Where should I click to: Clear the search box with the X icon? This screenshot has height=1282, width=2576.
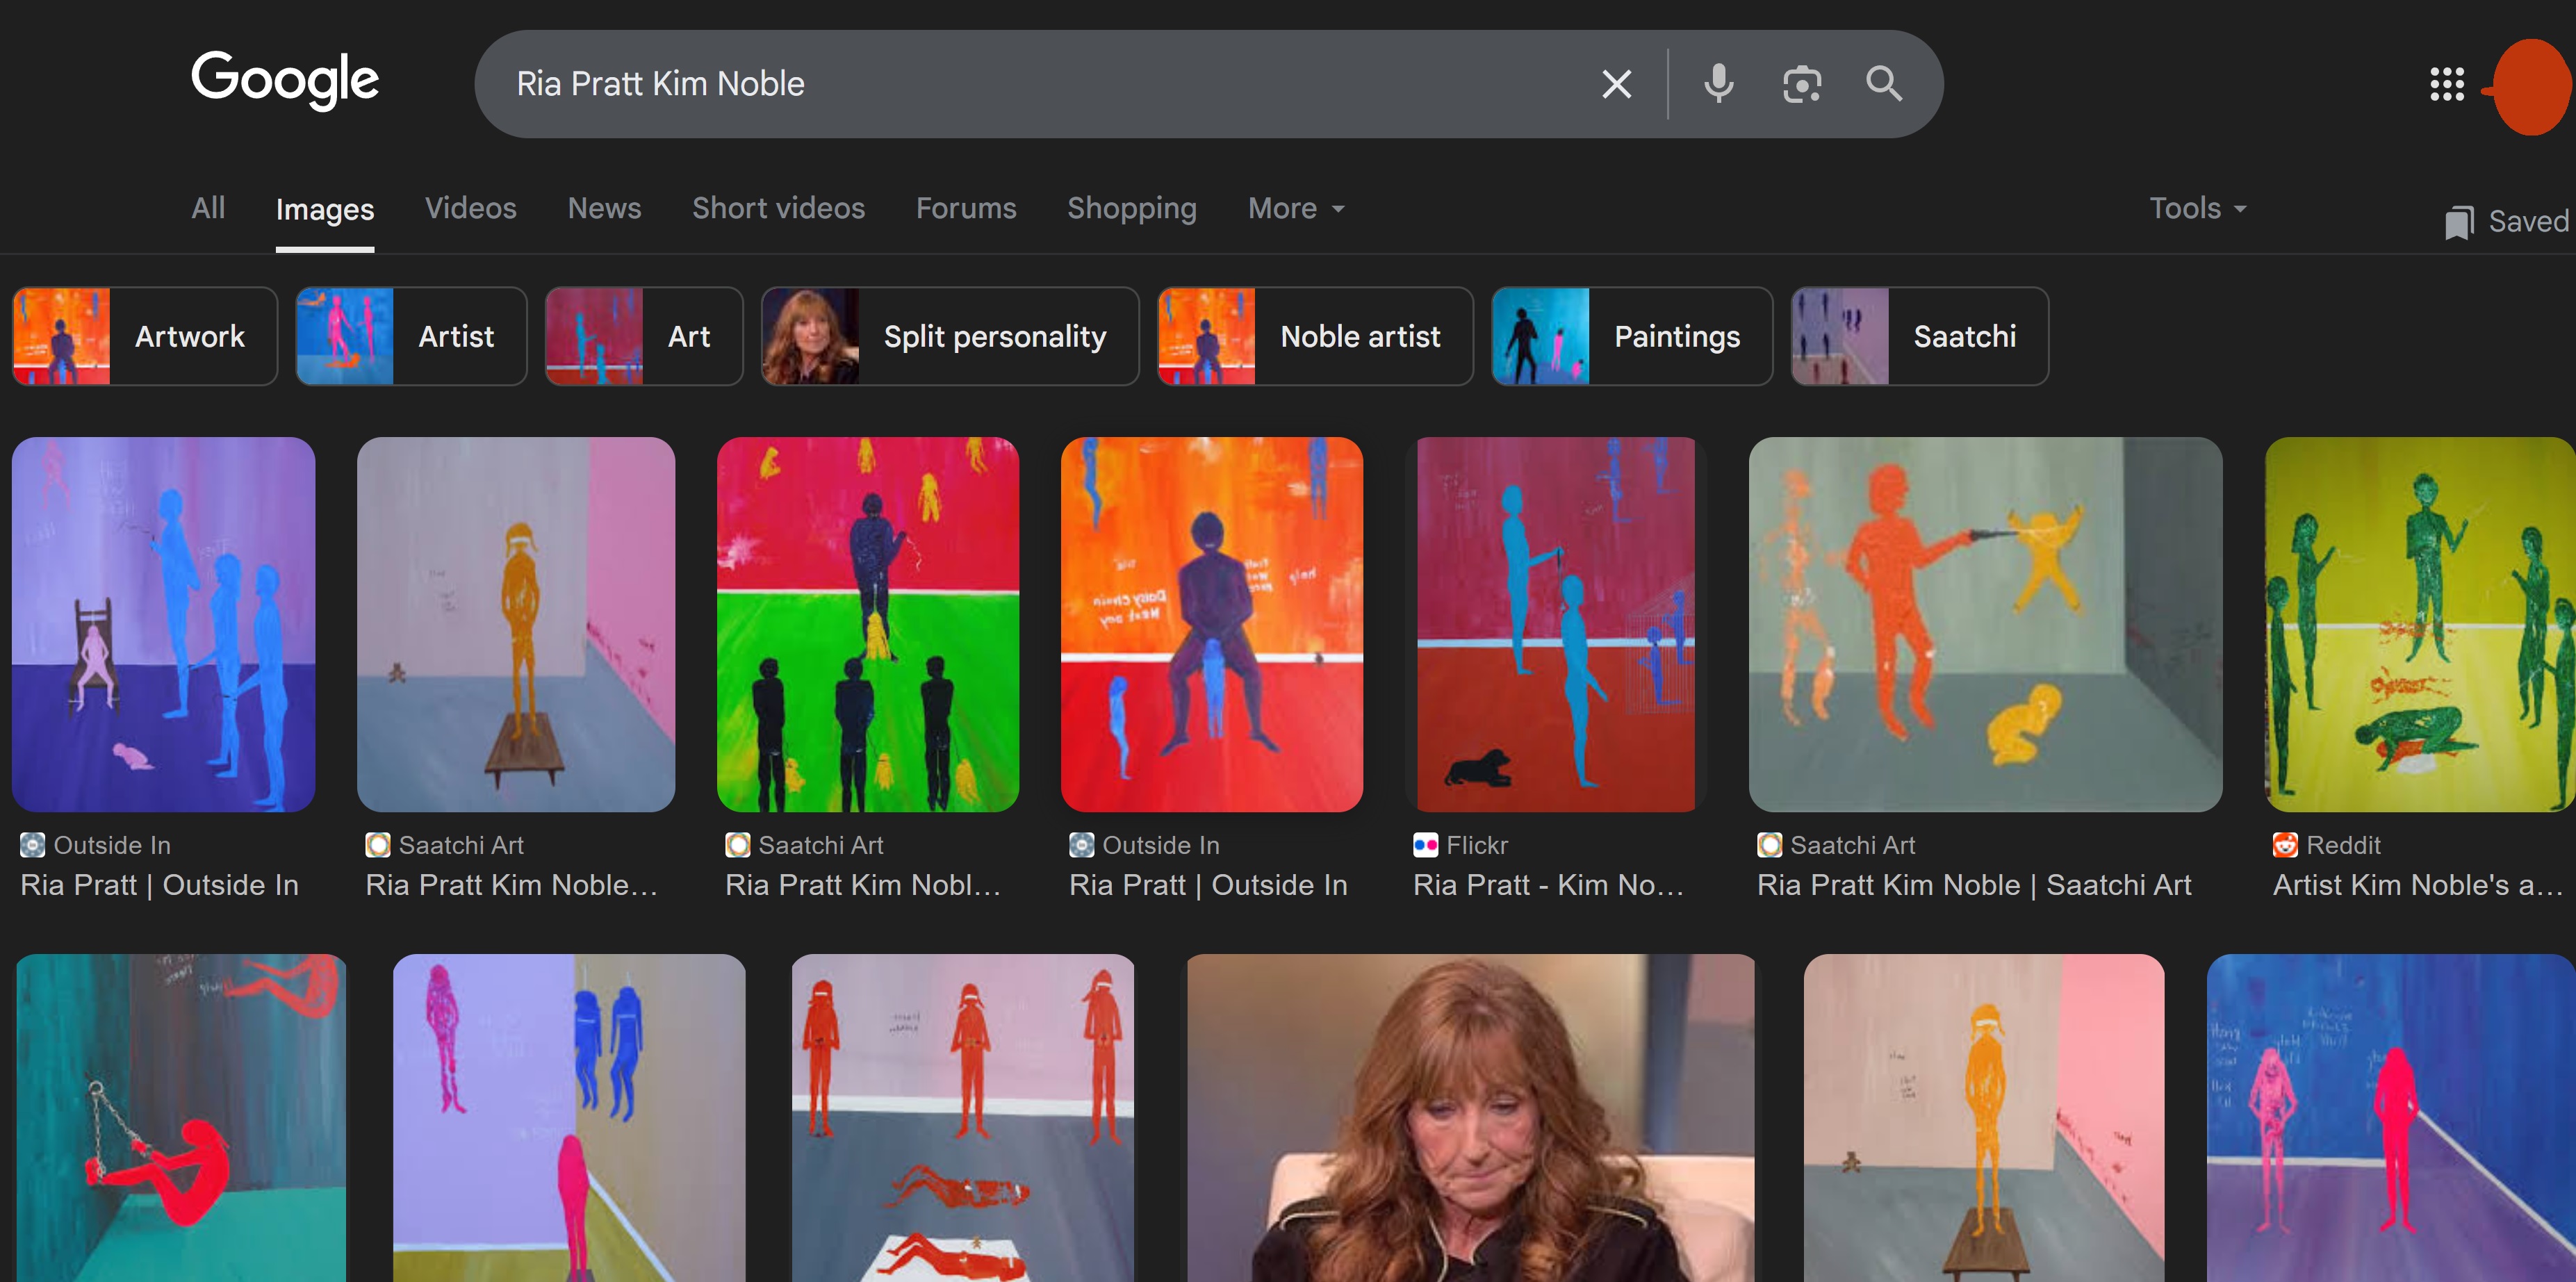click(x=1616, y=84)
